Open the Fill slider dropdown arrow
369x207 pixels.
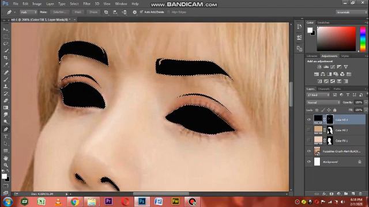point(366,110)
